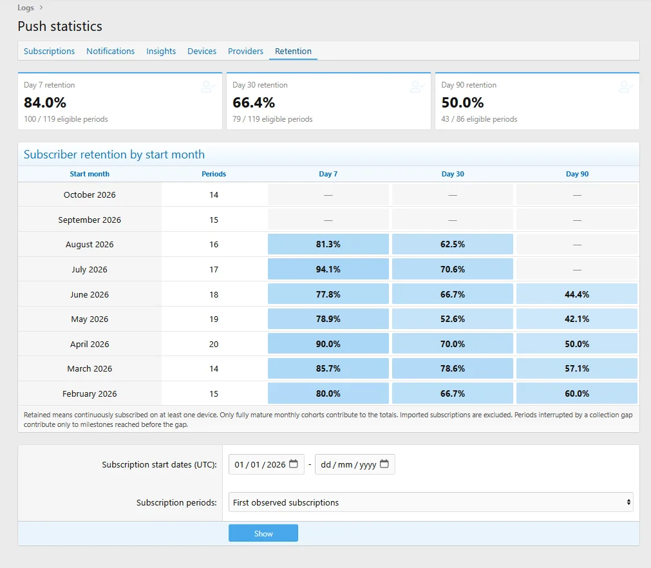
Task: Click the Day 30 column header
Action: 453,174
